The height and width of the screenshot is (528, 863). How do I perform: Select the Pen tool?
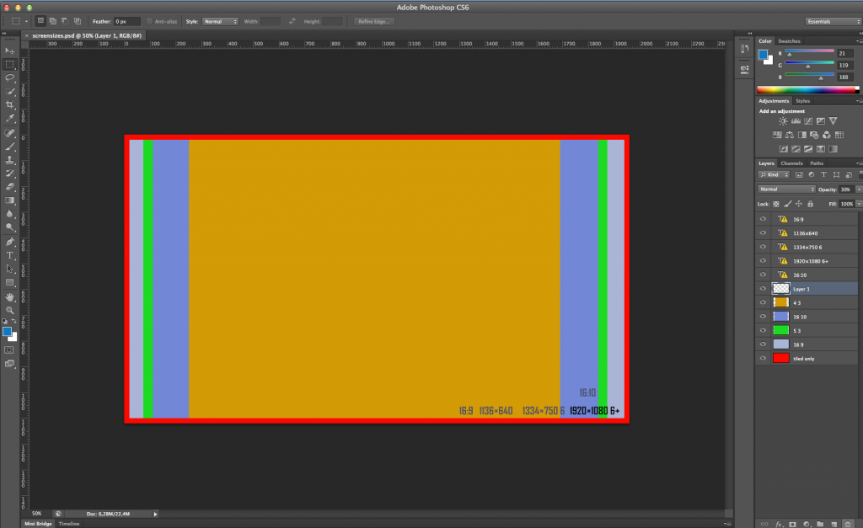(10, 242)
